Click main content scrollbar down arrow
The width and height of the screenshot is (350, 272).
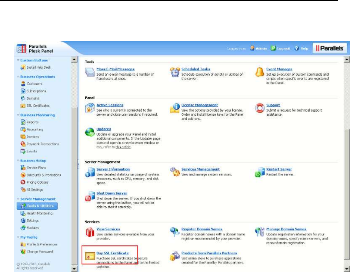347,269
